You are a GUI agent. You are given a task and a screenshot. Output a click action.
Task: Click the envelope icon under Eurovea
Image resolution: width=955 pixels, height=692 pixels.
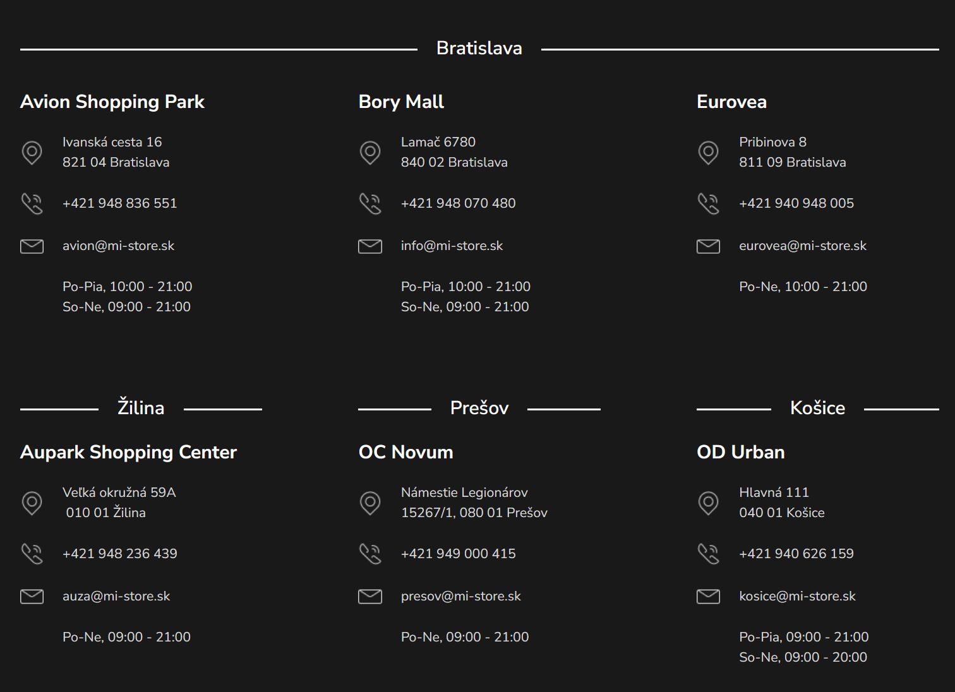[x=708, y=246]
